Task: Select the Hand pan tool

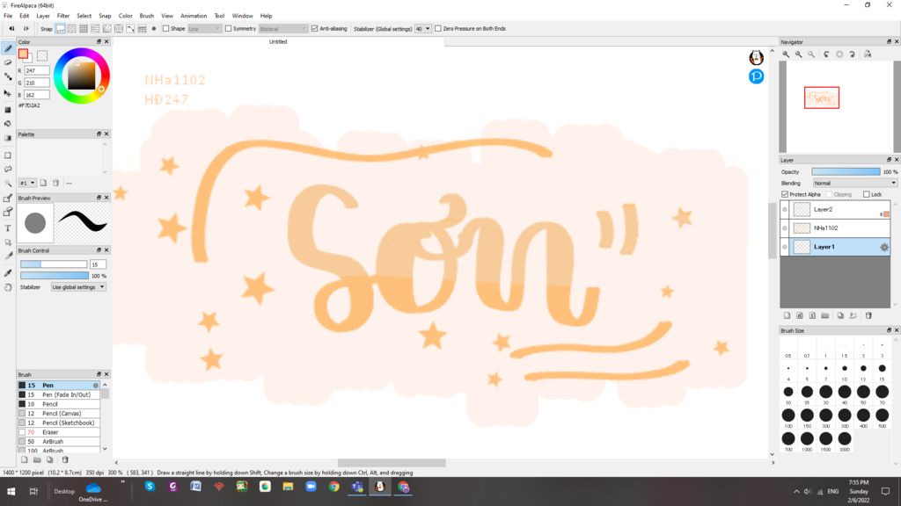Action: point(8,287)
